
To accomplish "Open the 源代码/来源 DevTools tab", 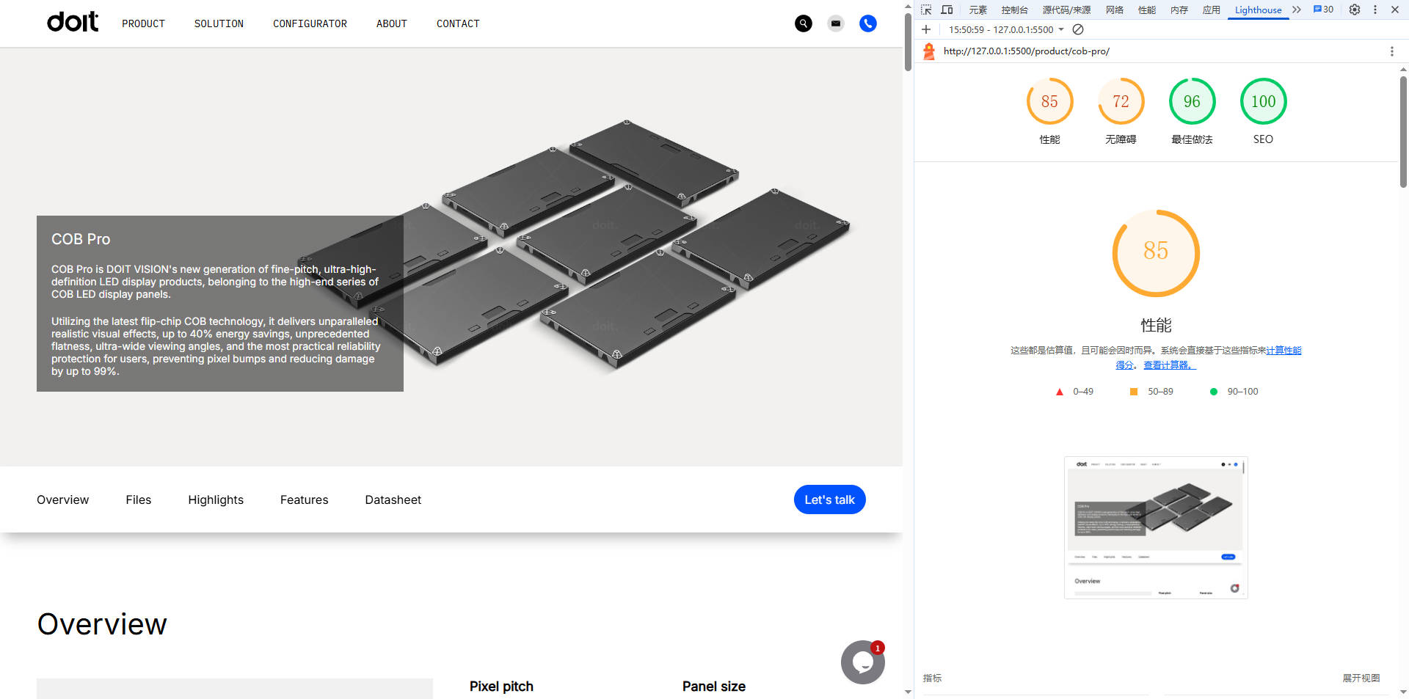I will tap(1066, 10).
